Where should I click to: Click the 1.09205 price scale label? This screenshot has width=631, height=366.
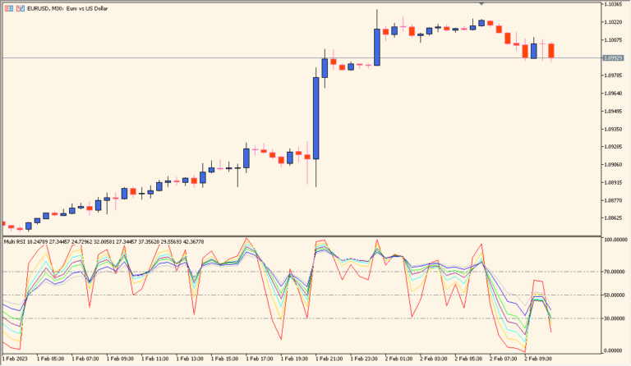point(614,147)
